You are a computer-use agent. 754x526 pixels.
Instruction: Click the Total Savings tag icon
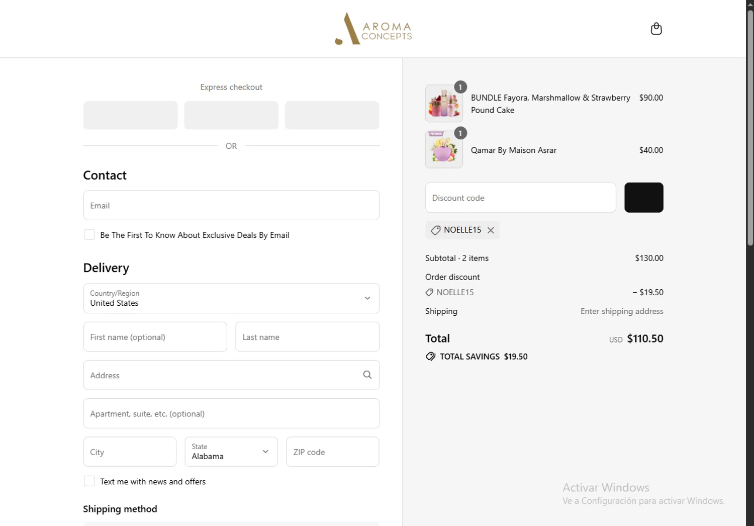click(x=430, y=357)
